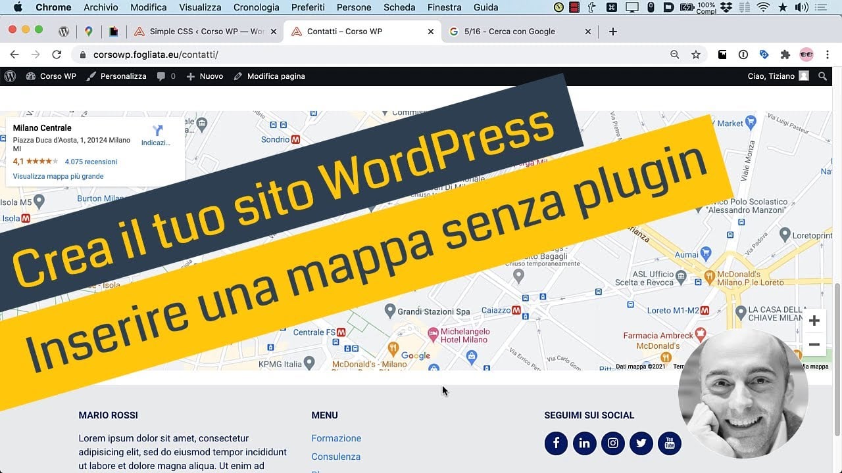Open the zoom magnifier icon in the address bar
The width and height of the screenshot is (842, 473).
point(675,55)
